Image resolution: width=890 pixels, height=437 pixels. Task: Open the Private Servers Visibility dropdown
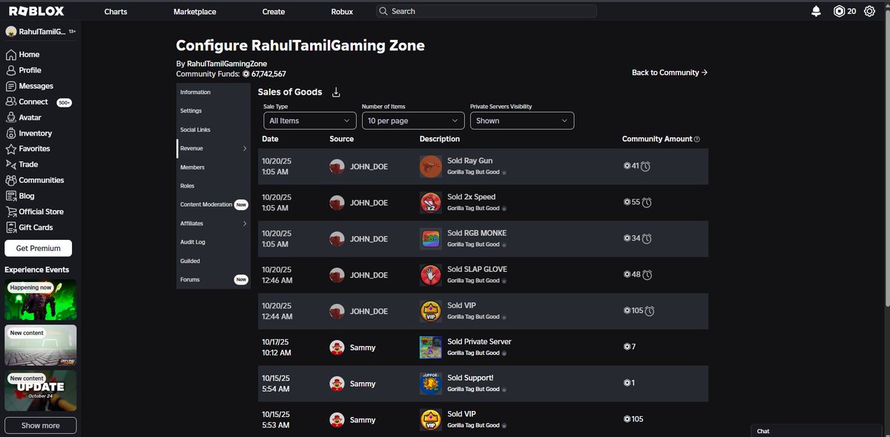pyautogui.click(x=522, y=121)
